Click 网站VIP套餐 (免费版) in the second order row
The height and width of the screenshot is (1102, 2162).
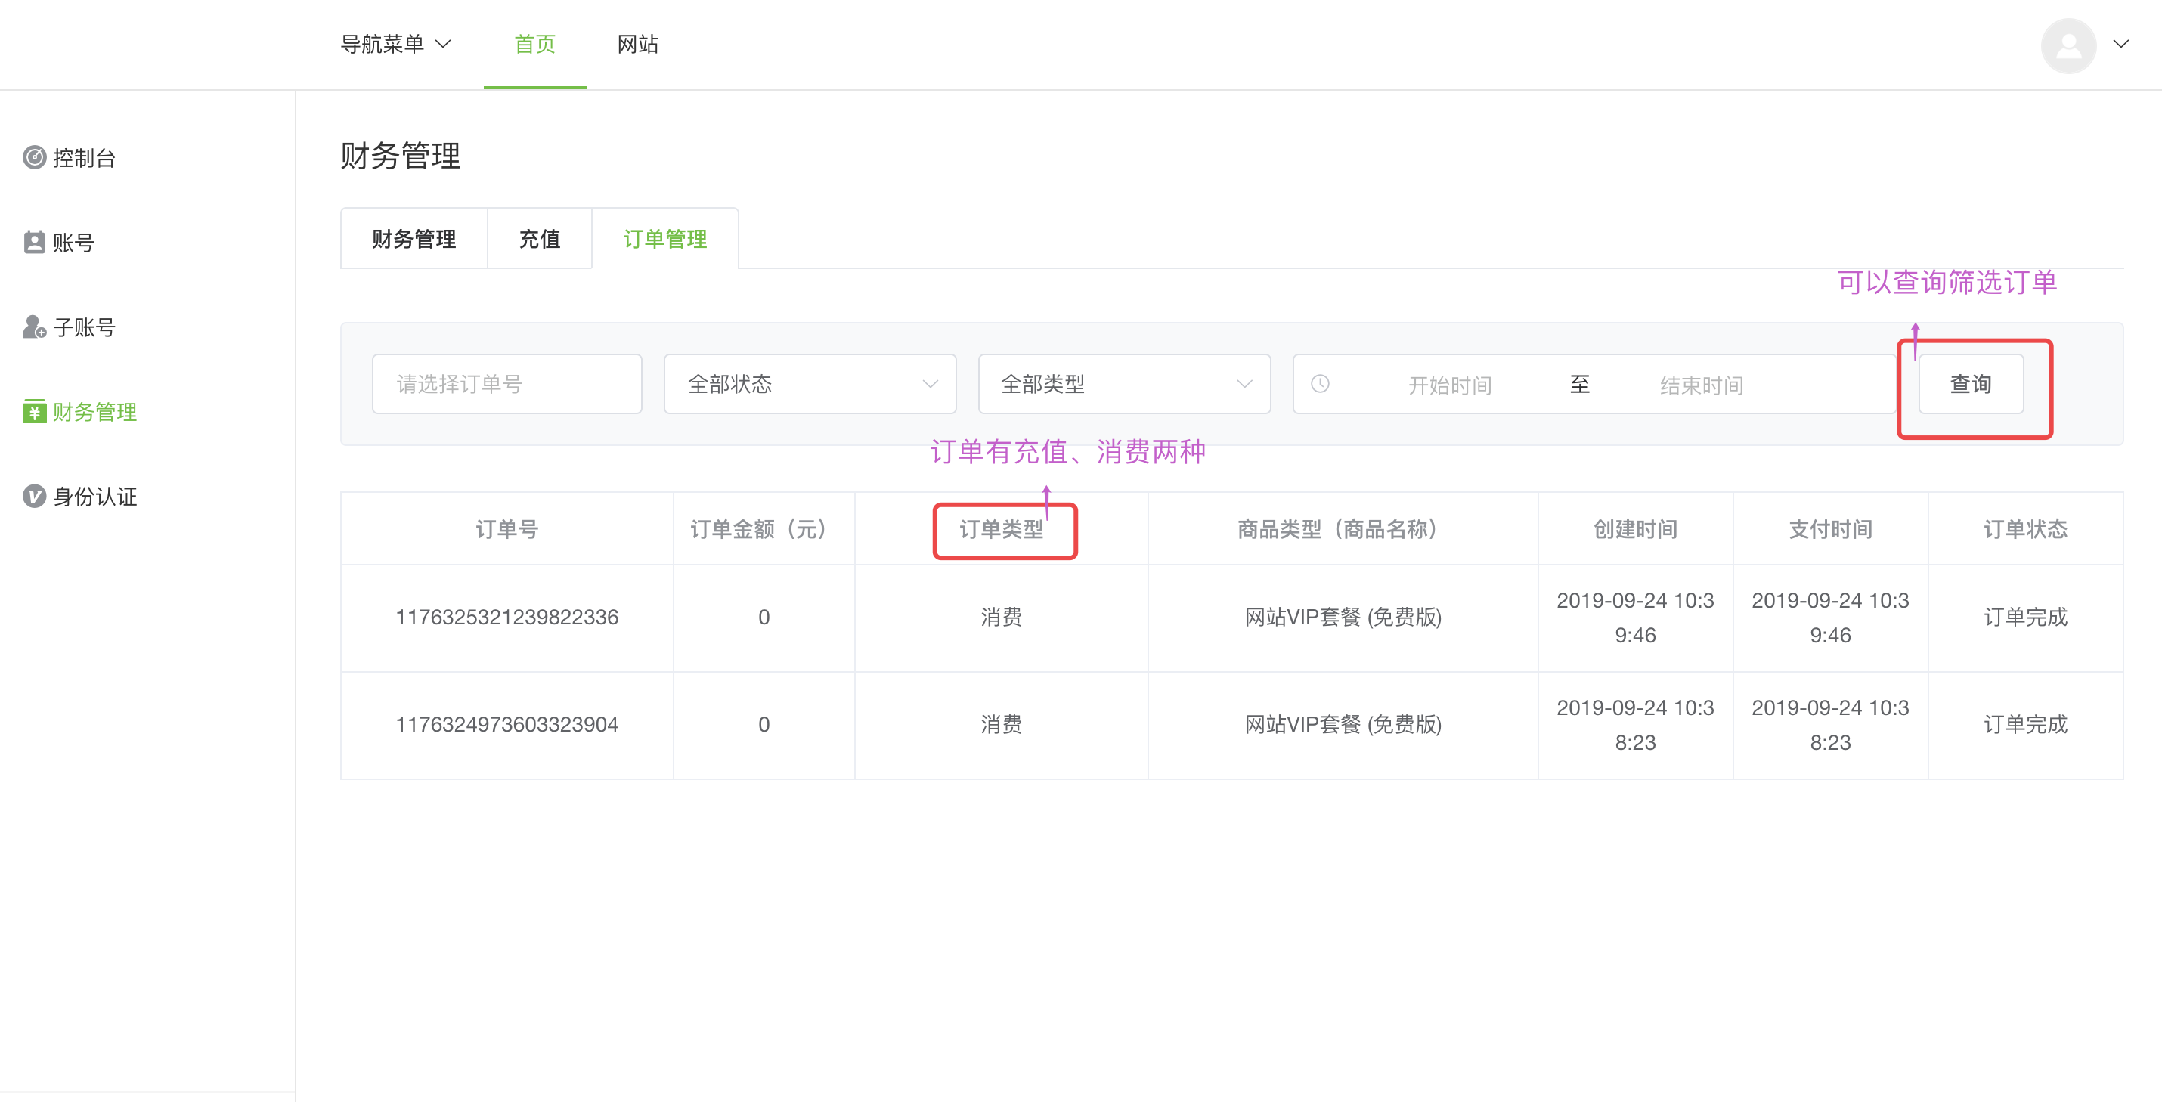pos(1343,725)
